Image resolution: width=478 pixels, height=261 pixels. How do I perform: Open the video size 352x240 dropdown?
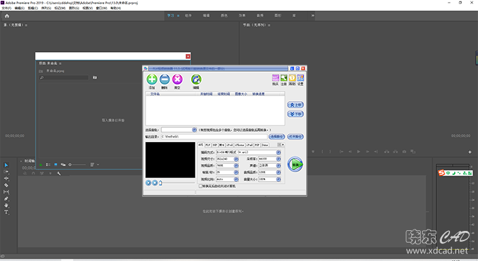tap(236, 159)
